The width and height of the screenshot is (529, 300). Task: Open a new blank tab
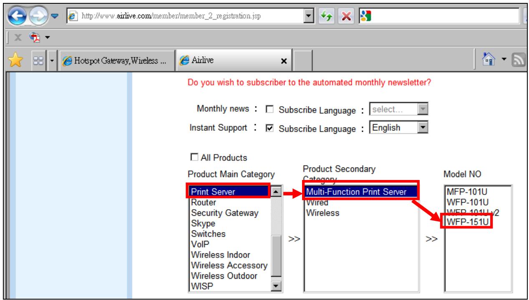tap(303, 61)
